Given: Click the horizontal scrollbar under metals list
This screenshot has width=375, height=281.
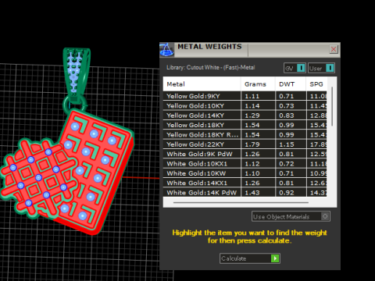Looking at the screenshot, I should 241,202.
